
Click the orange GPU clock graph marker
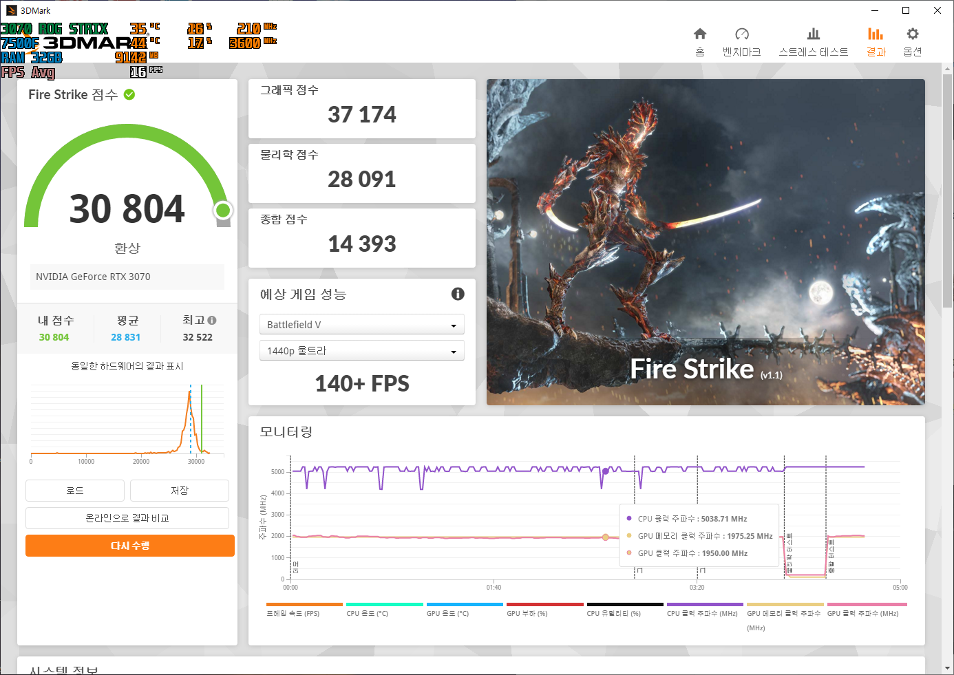pos(606,537)
